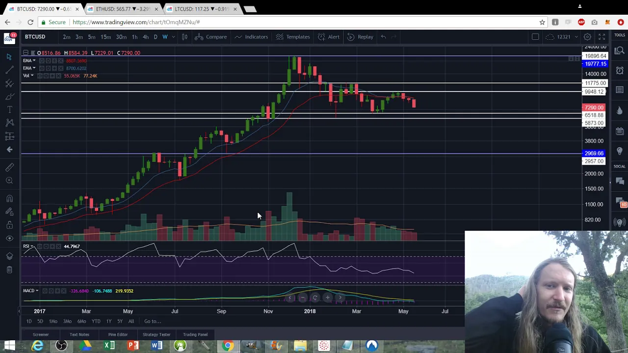Select the zoom in tool
The width and height of the screenshot is (628, 353).
click(9, 181)
